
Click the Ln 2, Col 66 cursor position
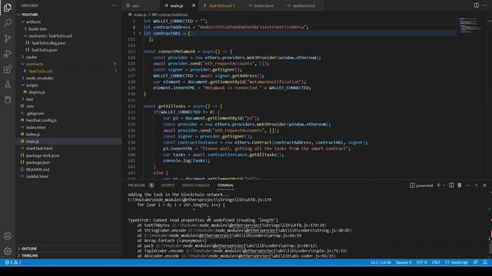pos(381,262)
